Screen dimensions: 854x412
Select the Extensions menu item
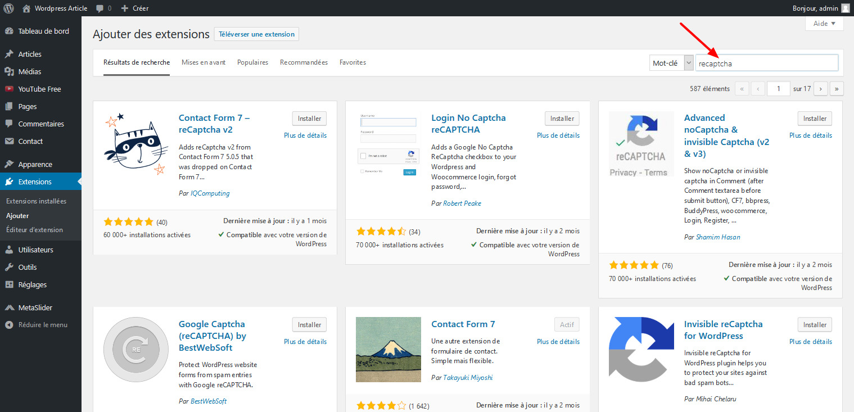[40, 182]
